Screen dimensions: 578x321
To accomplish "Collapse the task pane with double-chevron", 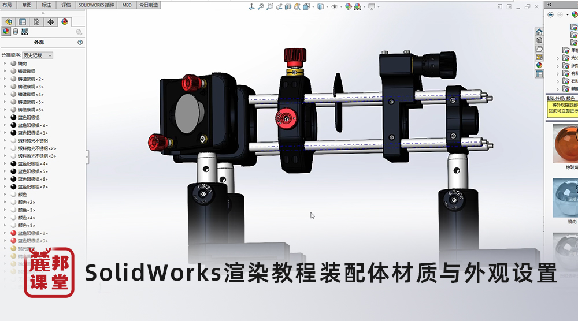I will coord(549,5).
